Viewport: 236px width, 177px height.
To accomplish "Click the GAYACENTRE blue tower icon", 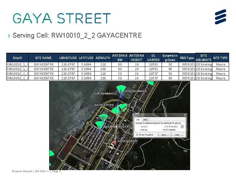I will tap(118, 105).
